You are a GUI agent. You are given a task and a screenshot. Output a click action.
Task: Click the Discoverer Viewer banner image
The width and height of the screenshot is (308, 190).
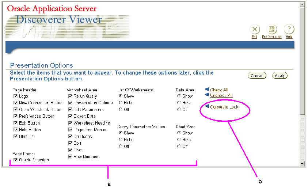(68, 27)
